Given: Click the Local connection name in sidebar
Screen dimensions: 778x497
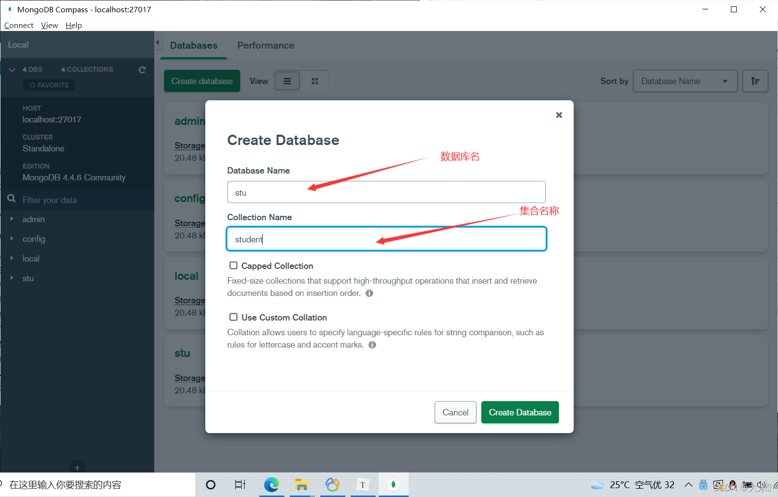Looking at the screenshot, I should pyautogui.click(x=18, y=45).
